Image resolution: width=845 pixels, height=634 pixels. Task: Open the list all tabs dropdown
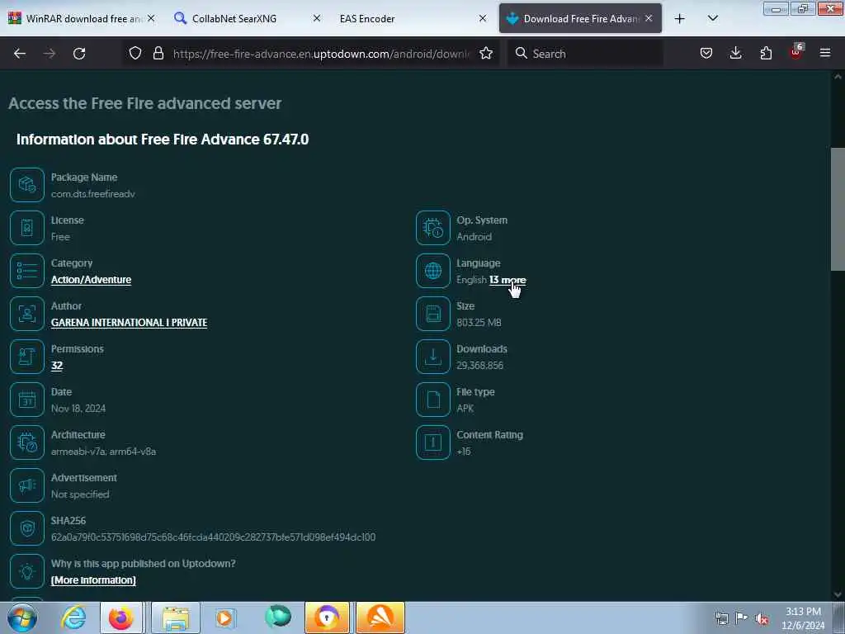[712, 18]
